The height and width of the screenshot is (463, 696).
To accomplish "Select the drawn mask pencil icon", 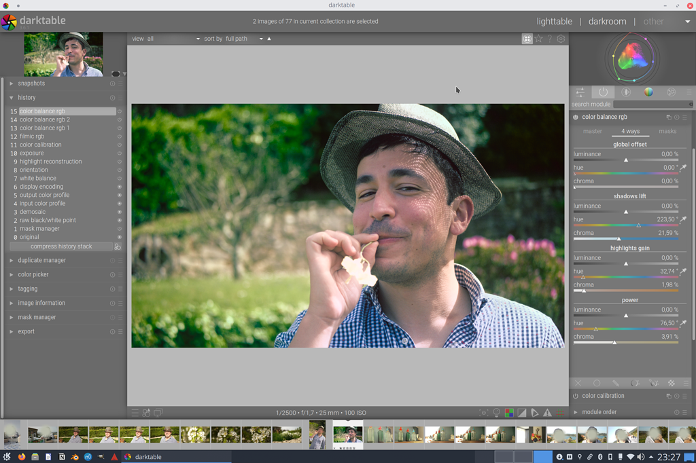I will 615,383.
